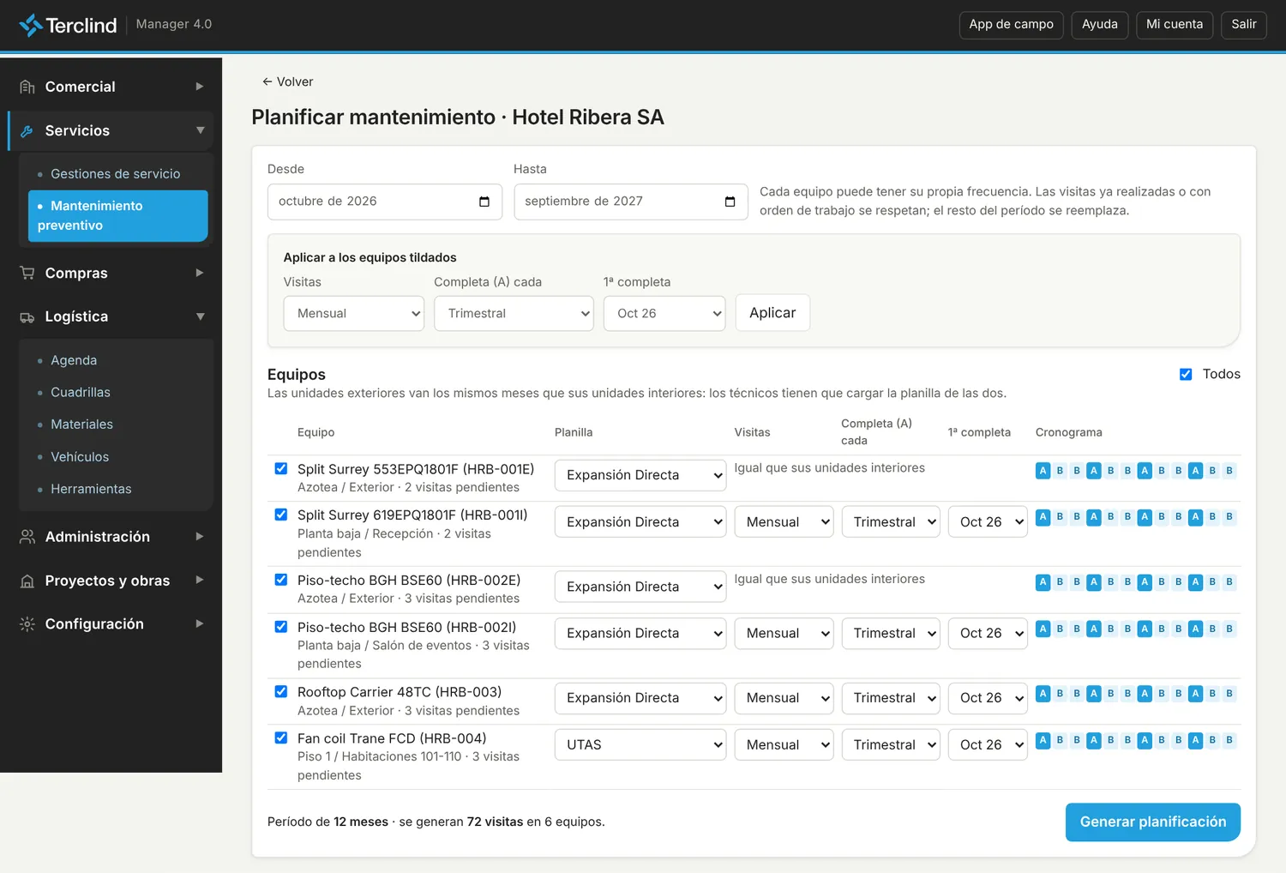Click first A schedule marker for HRB-001E
This screenshot has width=1286, height=873.
pyautogui.click(x=1043, y=471)
